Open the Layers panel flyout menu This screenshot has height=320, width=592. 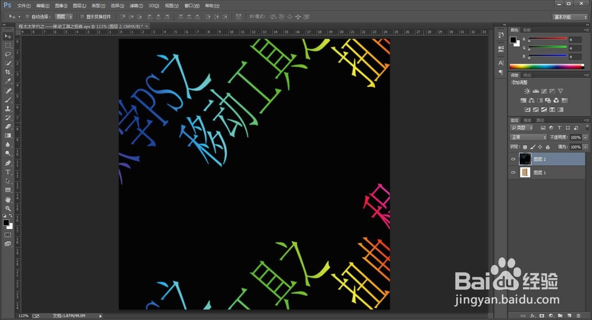click(586, 120)
